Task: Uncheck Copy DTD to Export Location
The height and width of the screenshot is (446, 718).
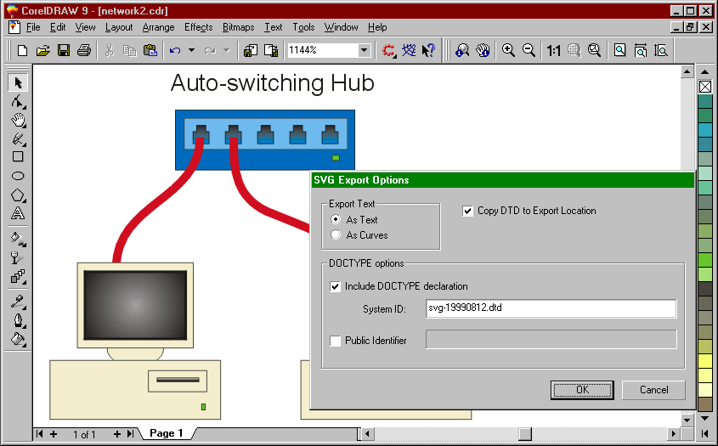Action: 468,212
